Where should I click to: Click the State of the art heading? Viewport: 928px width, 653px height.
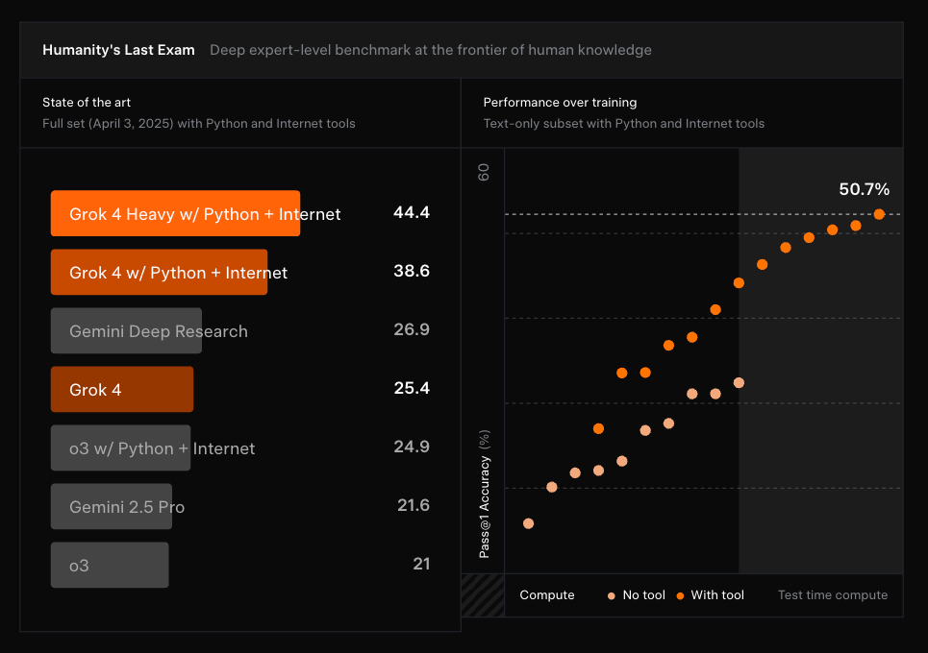[87, 102]
